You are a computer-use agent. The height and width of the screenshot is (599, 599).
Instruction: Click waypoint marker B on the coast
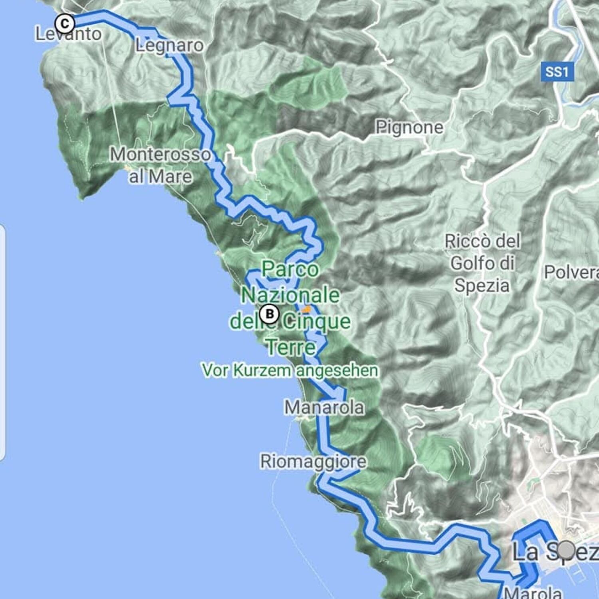click(x=270, y=314)
